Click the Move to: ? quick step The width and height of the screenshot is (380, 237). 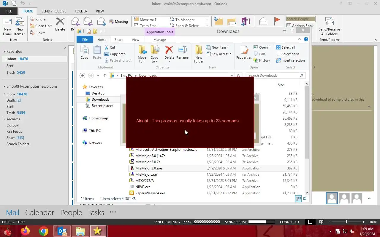(145, 20)
